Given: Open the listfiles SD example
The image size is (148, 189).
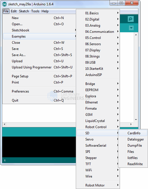Looking at the screenshot, I should tap(133, 158).
